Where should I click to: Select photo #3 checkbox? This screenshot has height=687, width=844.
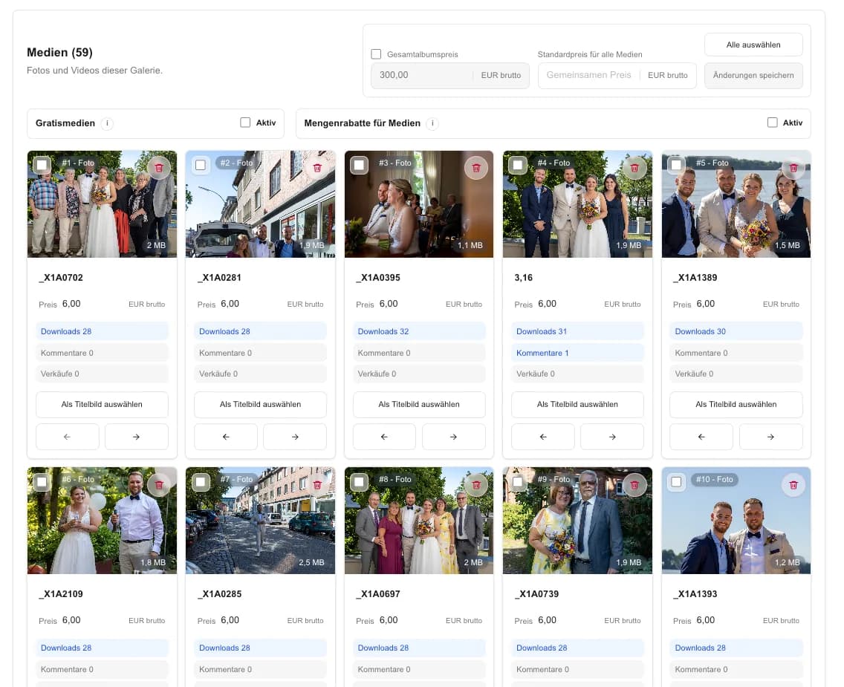(x=359, y=165)
